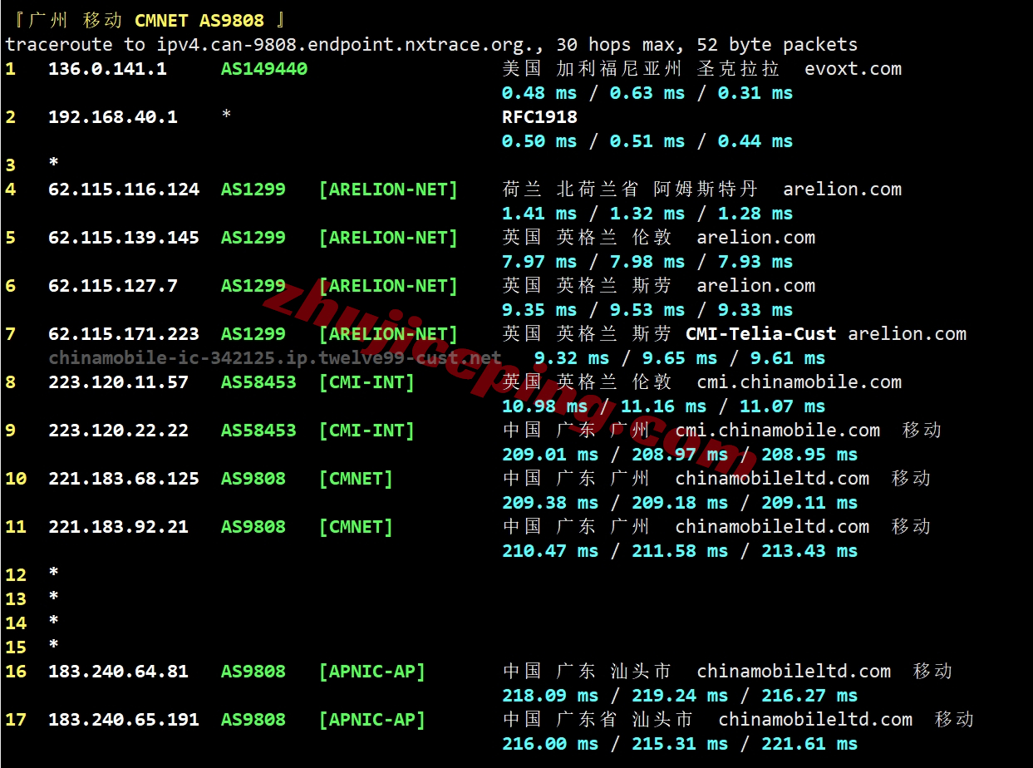
Task: Select the header text 'CMNET AS9808'
Action: coord(199,21)
